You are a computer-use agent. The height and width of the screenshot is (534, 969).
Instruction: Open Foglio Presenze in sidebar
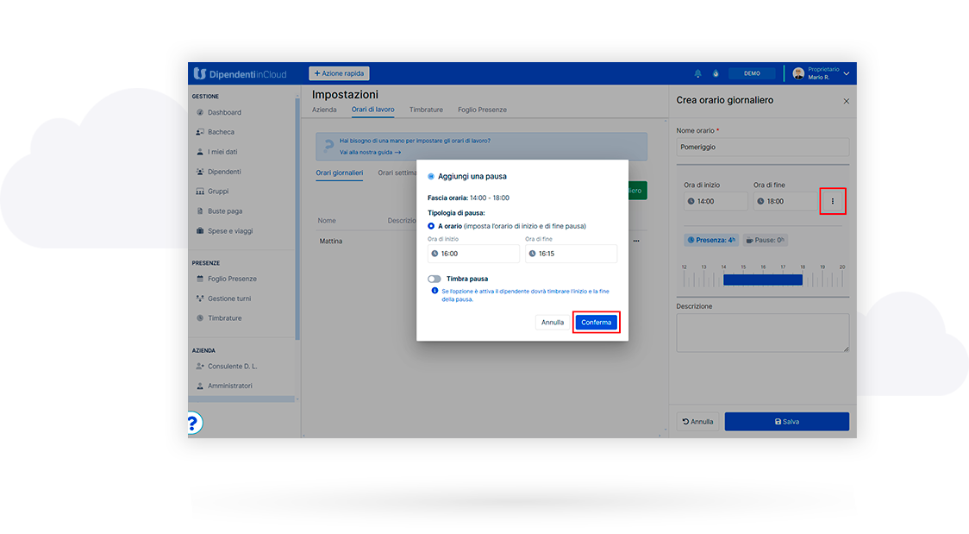tap(232, 279)
